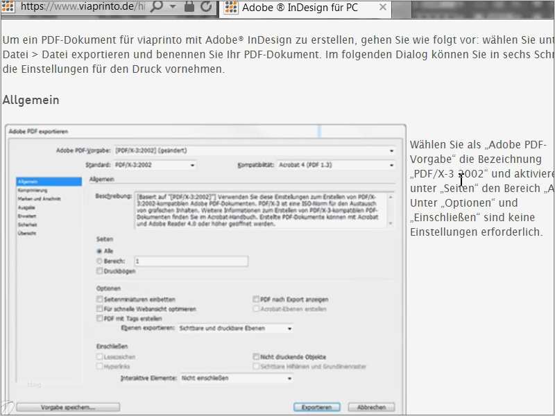Enable 'PDF mit Tags erstellen' checkbox
The height and width of the screenshot is (416, 555).
click(x=99, y=318)
